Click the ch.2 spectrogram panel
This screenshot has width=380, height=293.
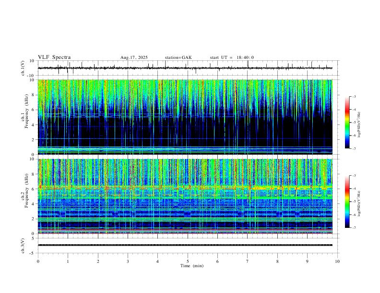185,196
